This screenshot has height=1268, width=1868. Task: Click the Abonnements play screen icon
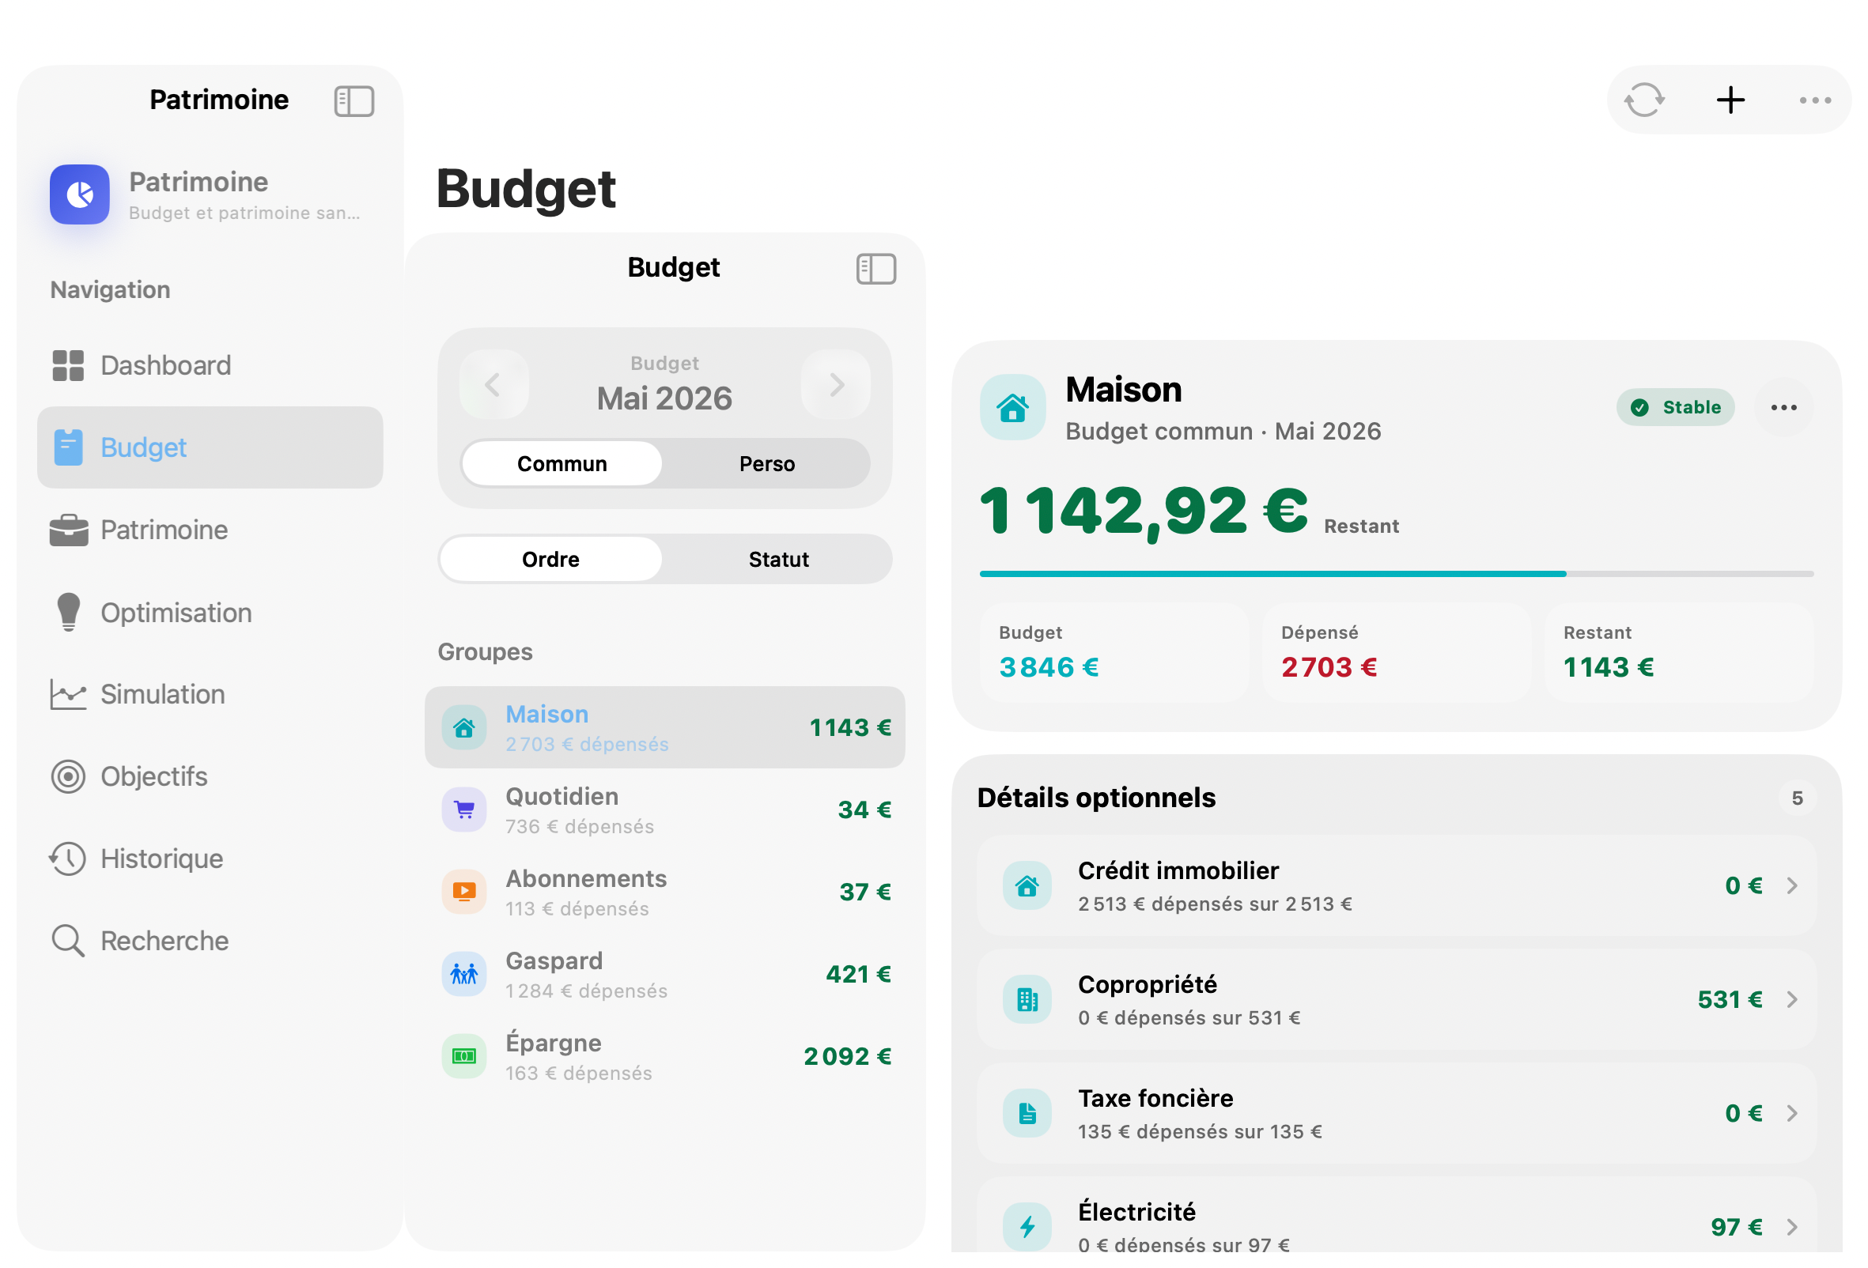(x=463, y=892)
